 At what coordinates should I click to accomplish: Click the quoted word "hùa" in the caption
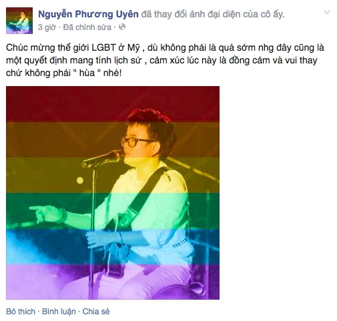pos(87,73)
